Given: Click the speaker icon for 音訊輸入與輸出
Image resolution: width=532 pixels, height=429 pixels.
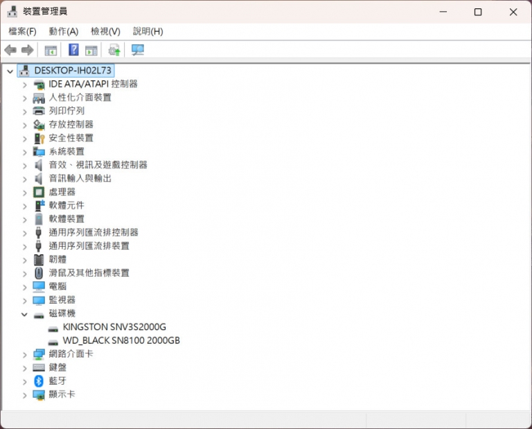Looking at the screenshot, I should 39,179.
